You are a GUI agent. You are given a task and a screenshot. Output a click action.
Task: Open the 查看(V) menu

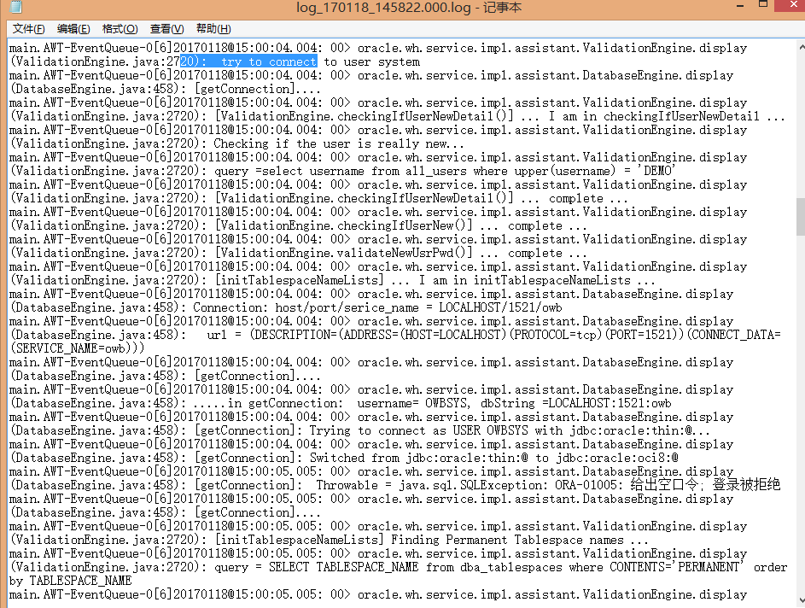click(x=166, y=29)
